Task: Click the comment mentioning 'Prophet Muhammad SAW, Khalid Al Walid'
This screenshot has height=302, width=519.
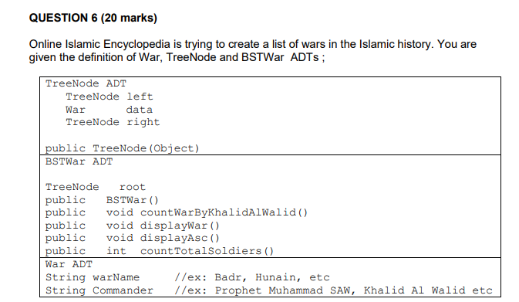Action: tap(333, 290)
